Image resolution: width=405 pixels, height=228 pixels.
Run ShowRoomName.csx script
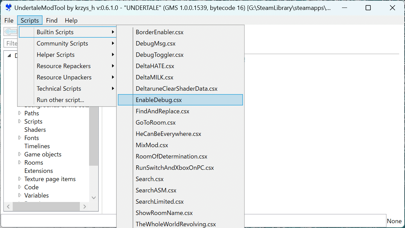coord(180,213)
